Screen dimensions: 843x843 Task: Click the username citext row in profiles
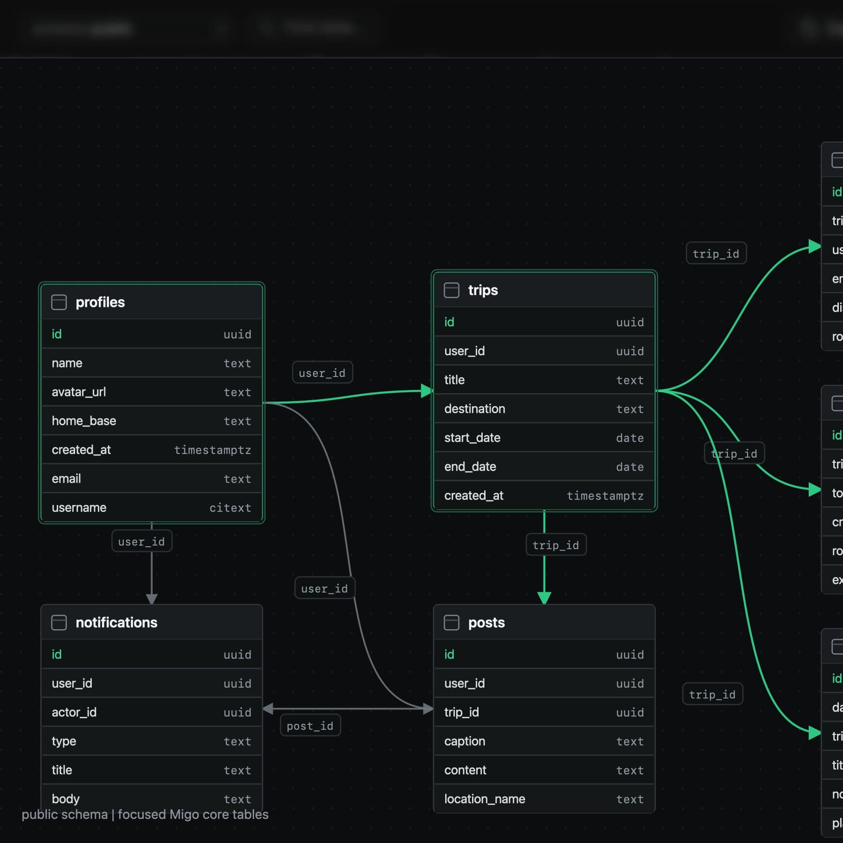[152, 507]
